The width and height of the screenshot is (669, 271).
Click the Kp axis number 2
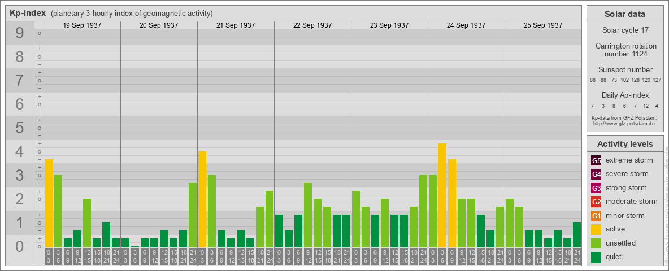point(20,199)
